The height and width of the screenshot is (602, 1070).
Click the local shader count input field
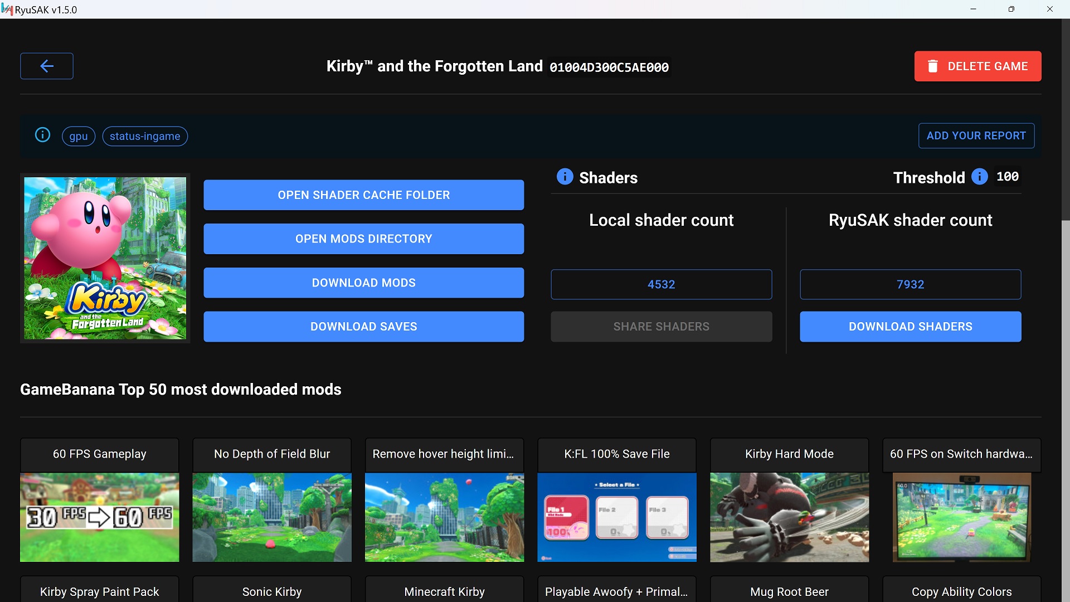pos(660,284)
